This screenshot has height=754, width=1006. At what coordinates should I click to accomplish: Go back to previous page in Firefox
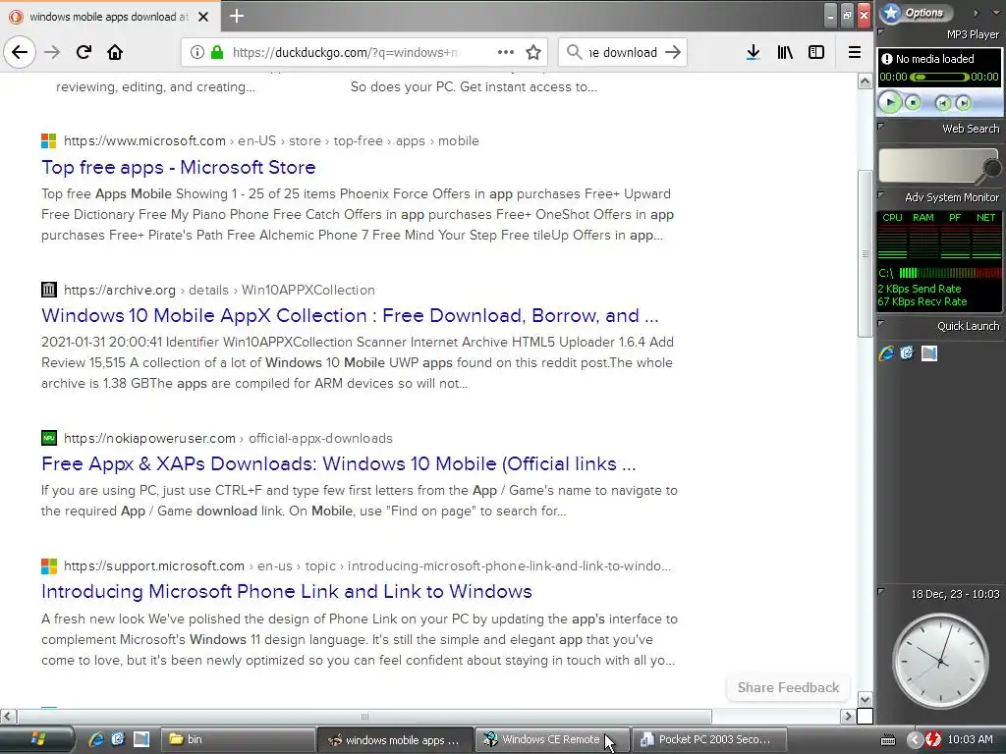[20, 52]
